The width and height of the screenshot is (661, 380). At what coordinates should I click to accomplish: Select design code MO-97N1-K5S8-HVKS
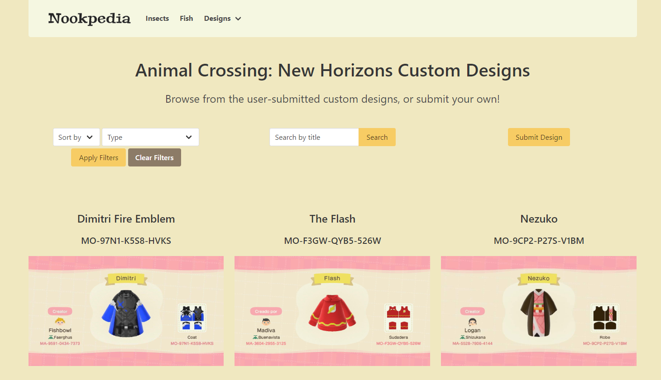[126, 241]
